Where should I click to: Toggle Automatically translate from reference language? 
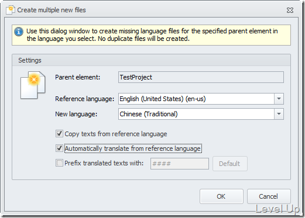click(59, 148)
